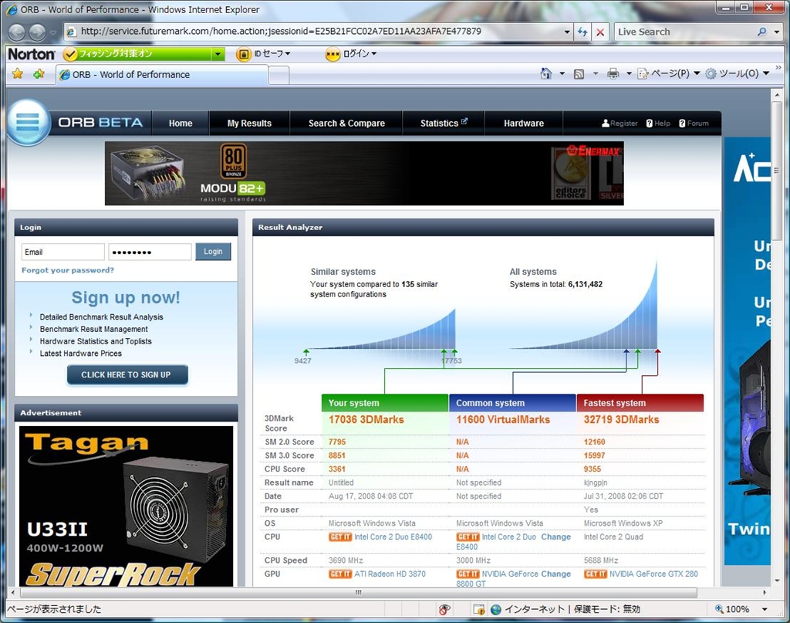Open Favorites Center star icon
The height and width of the screenshot is (623, 790).
tap(18, 74)
